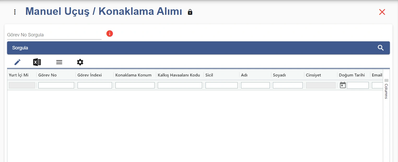Sort by Görev No column header

coord(48,75)
